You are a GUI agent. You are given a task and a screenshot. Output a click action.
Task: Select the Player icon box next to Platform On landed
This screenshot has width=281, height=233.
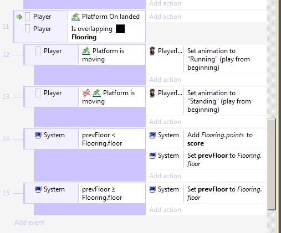(x=27, y=17)
